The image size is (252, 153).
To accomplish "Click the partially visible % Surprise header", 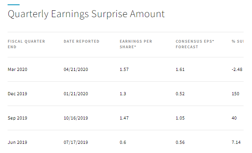I will [x=238, y=41].
